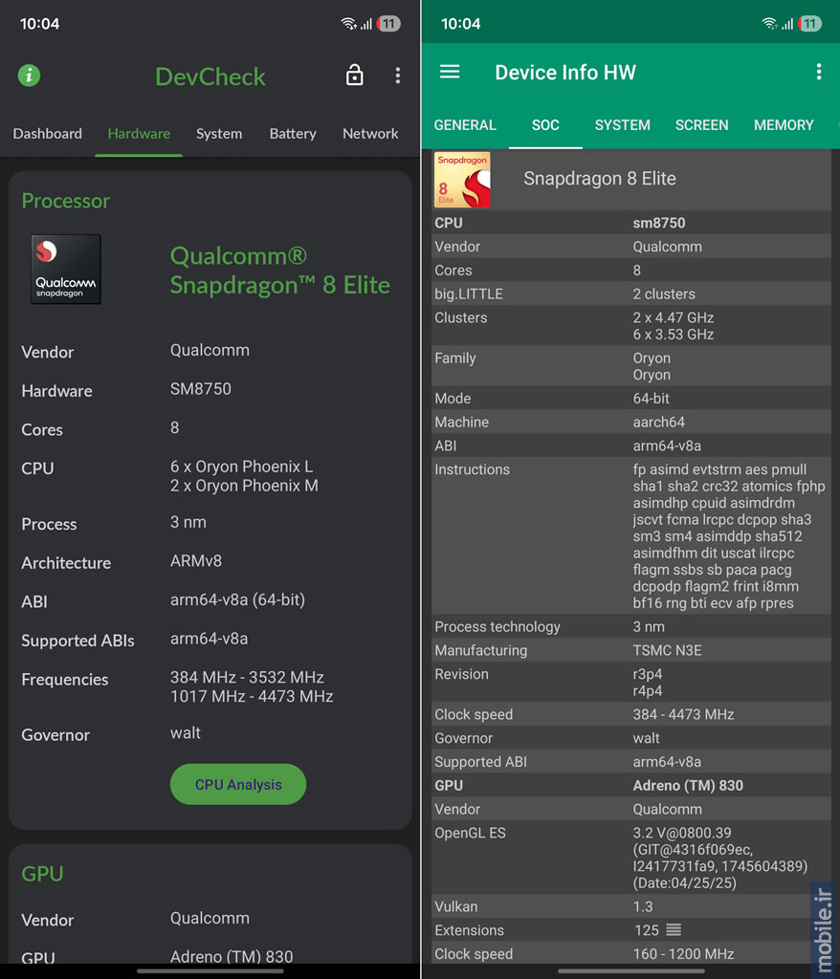Tap the OpenGL ES row label

[470, 833]
